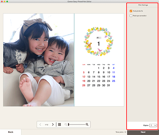Open the thumbnail grid view
Screen dimensions: 159x135
click(59, 125)
